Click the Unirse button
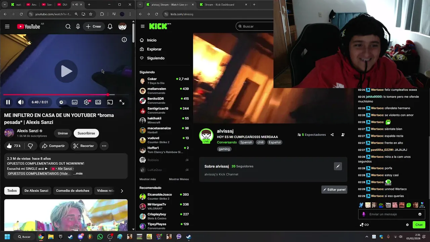Screen dimensions: 430x242 [63, 133]
